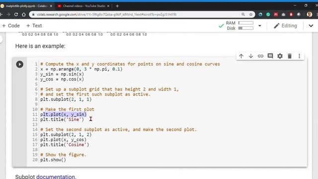Open the browser profile avatar

310,14
